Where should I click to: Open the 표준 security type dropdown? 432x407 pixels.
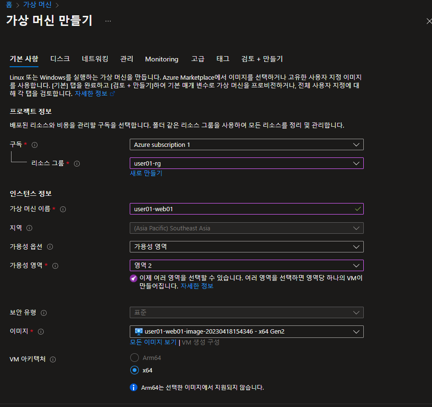[x=247, y=312]
